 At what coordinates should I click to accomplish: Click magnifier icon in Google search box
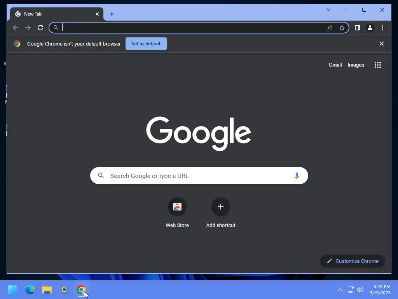(x=101, y=176)
